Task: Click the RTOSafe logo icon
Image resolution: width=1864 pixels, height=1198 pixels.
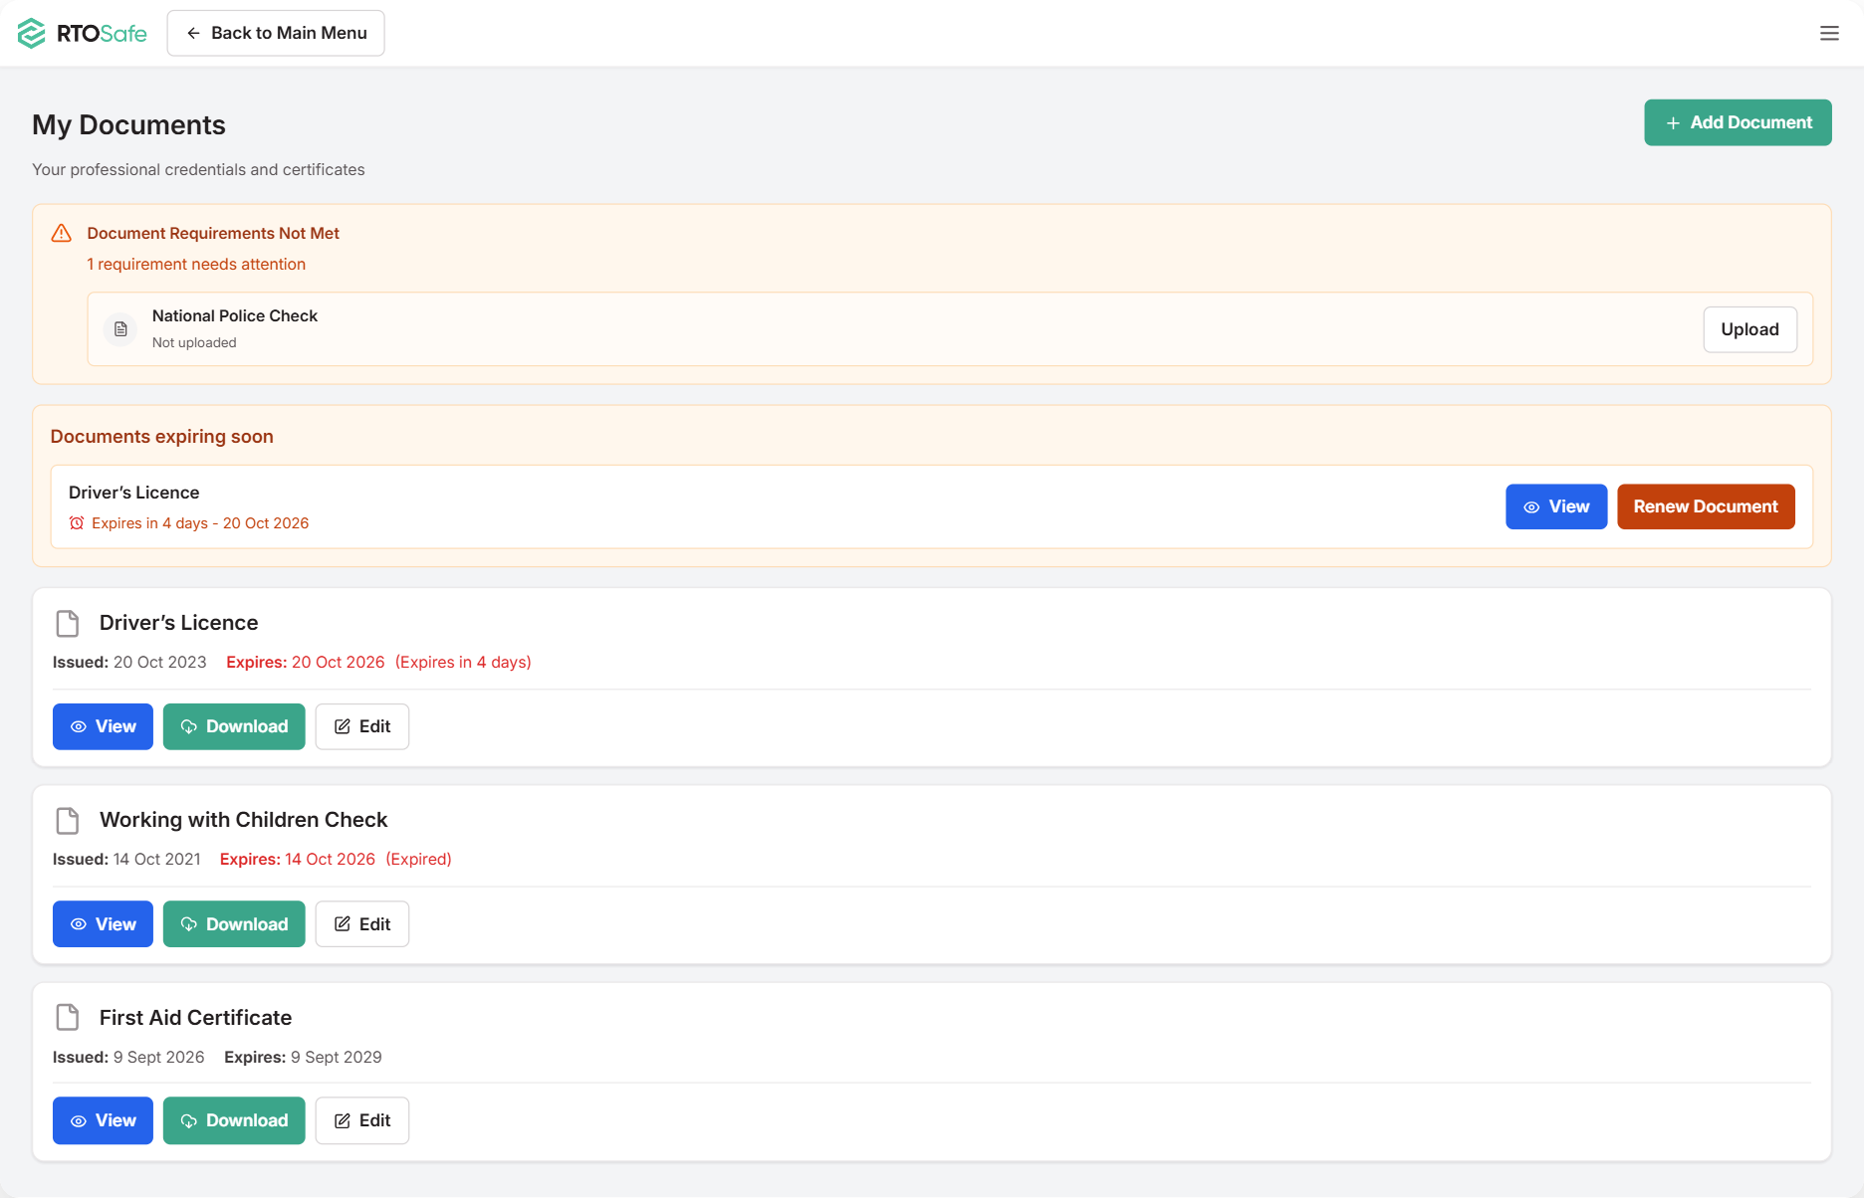Action: [x=31, y=33]
